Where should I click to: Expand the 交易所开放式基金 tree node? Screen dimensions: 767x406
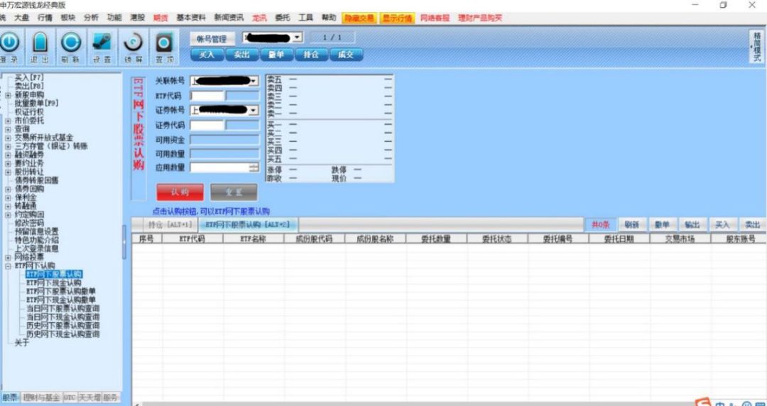click(x=8, y=138)
